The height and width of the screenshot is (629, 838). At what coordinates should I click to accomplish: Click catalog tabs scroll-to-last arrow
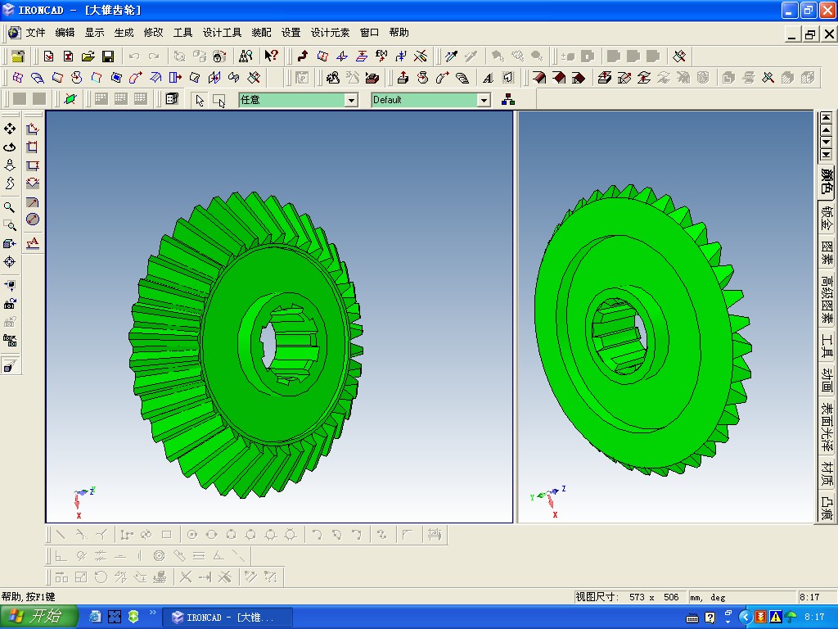[826, 155]
